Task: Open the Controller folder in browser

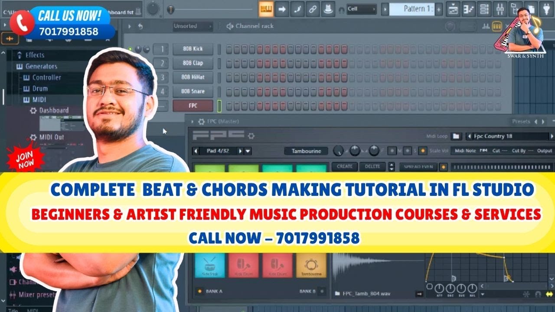Action: [42, 78]
